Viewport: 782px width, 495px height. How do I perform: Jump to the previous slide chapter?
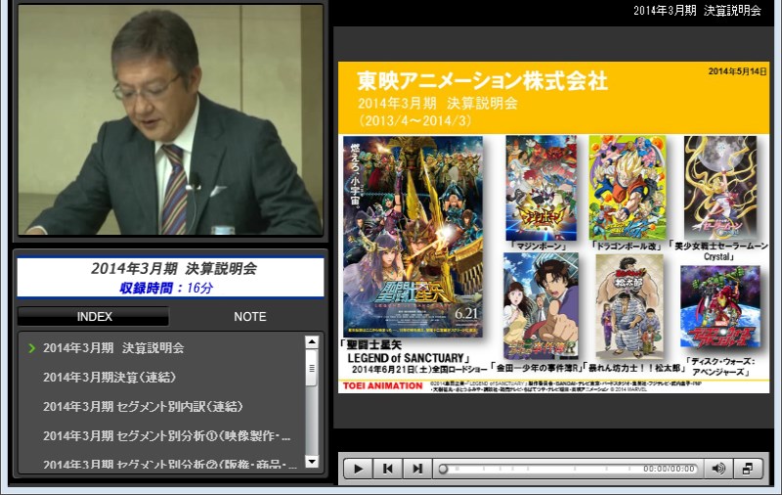pos(387,469)
